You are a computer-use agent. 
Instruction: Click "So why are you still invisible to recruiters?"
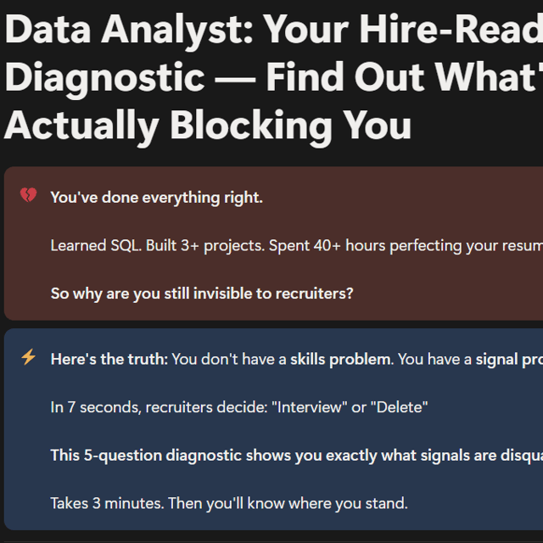pos(202,294)
